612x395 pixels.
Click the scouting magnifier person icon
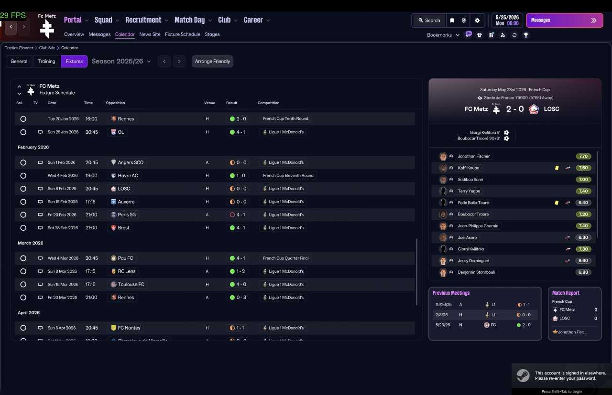pos(503,35)
